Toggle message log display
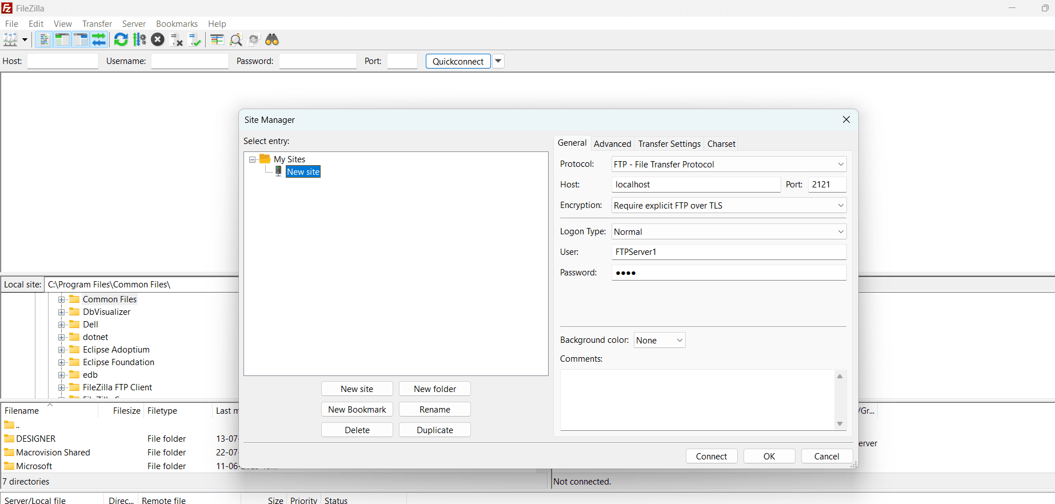 (x=43, y=39)
